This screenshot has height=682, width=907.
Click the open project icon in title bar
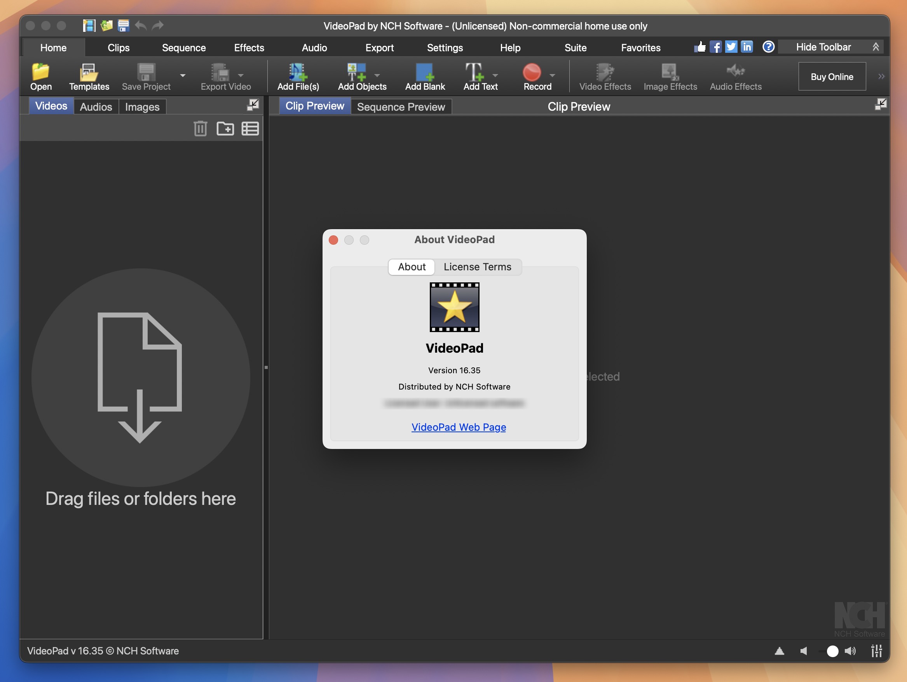point(106,26)
